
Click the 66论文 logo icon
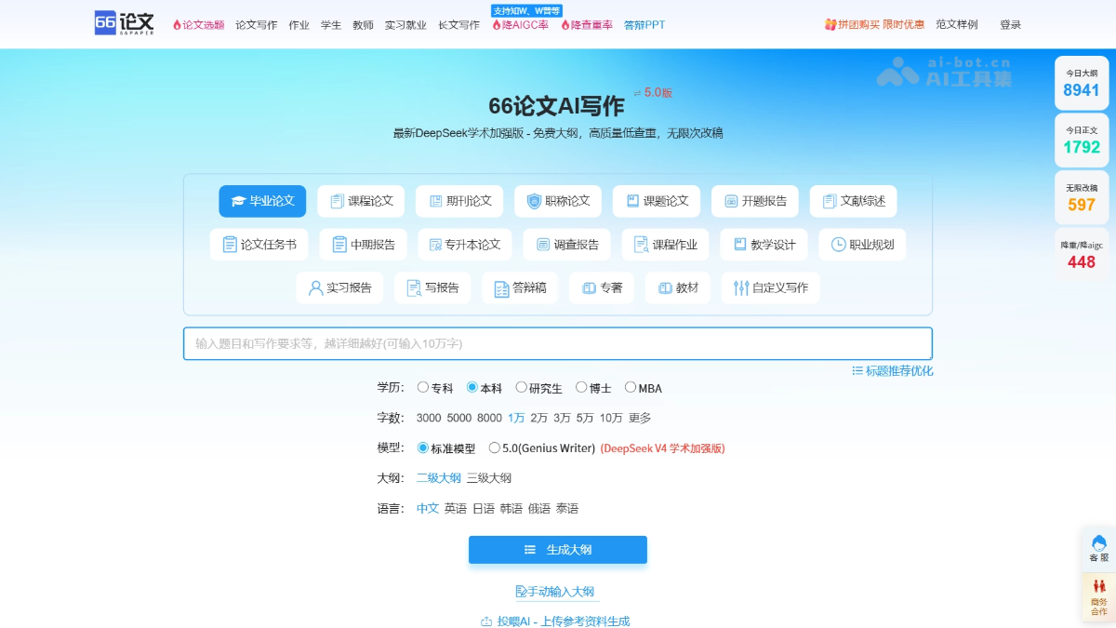coord(125,23)
